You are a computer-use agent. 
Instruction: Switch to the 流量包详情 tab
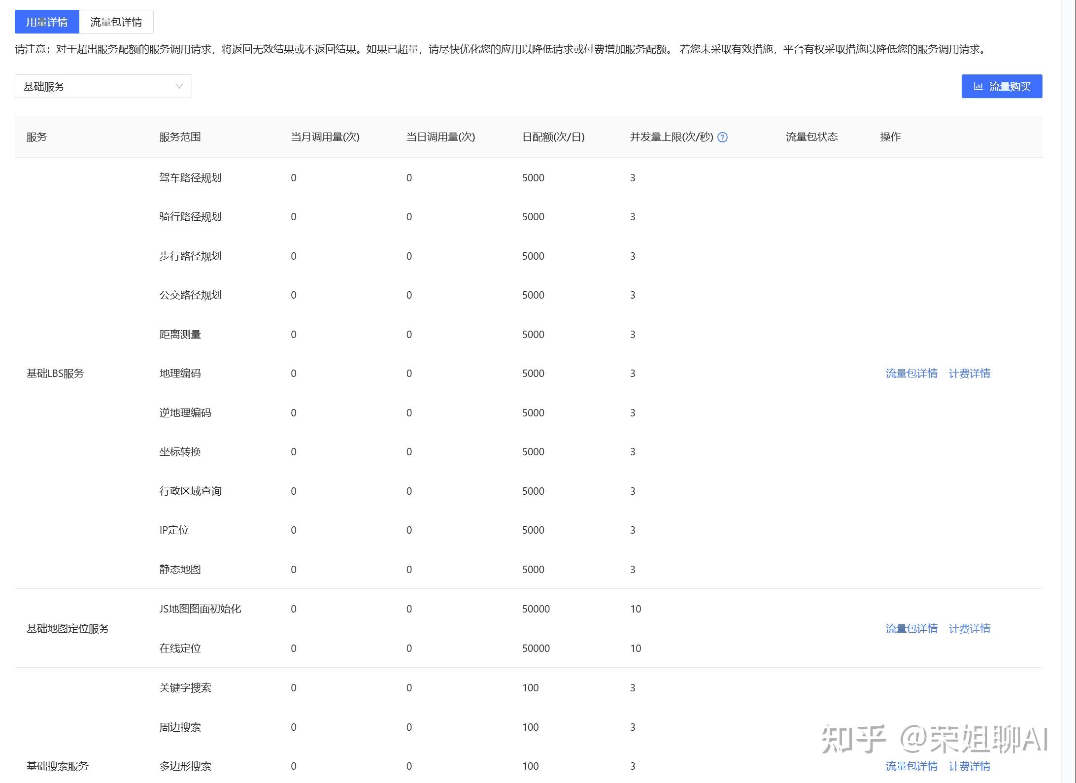pos(116,22)
